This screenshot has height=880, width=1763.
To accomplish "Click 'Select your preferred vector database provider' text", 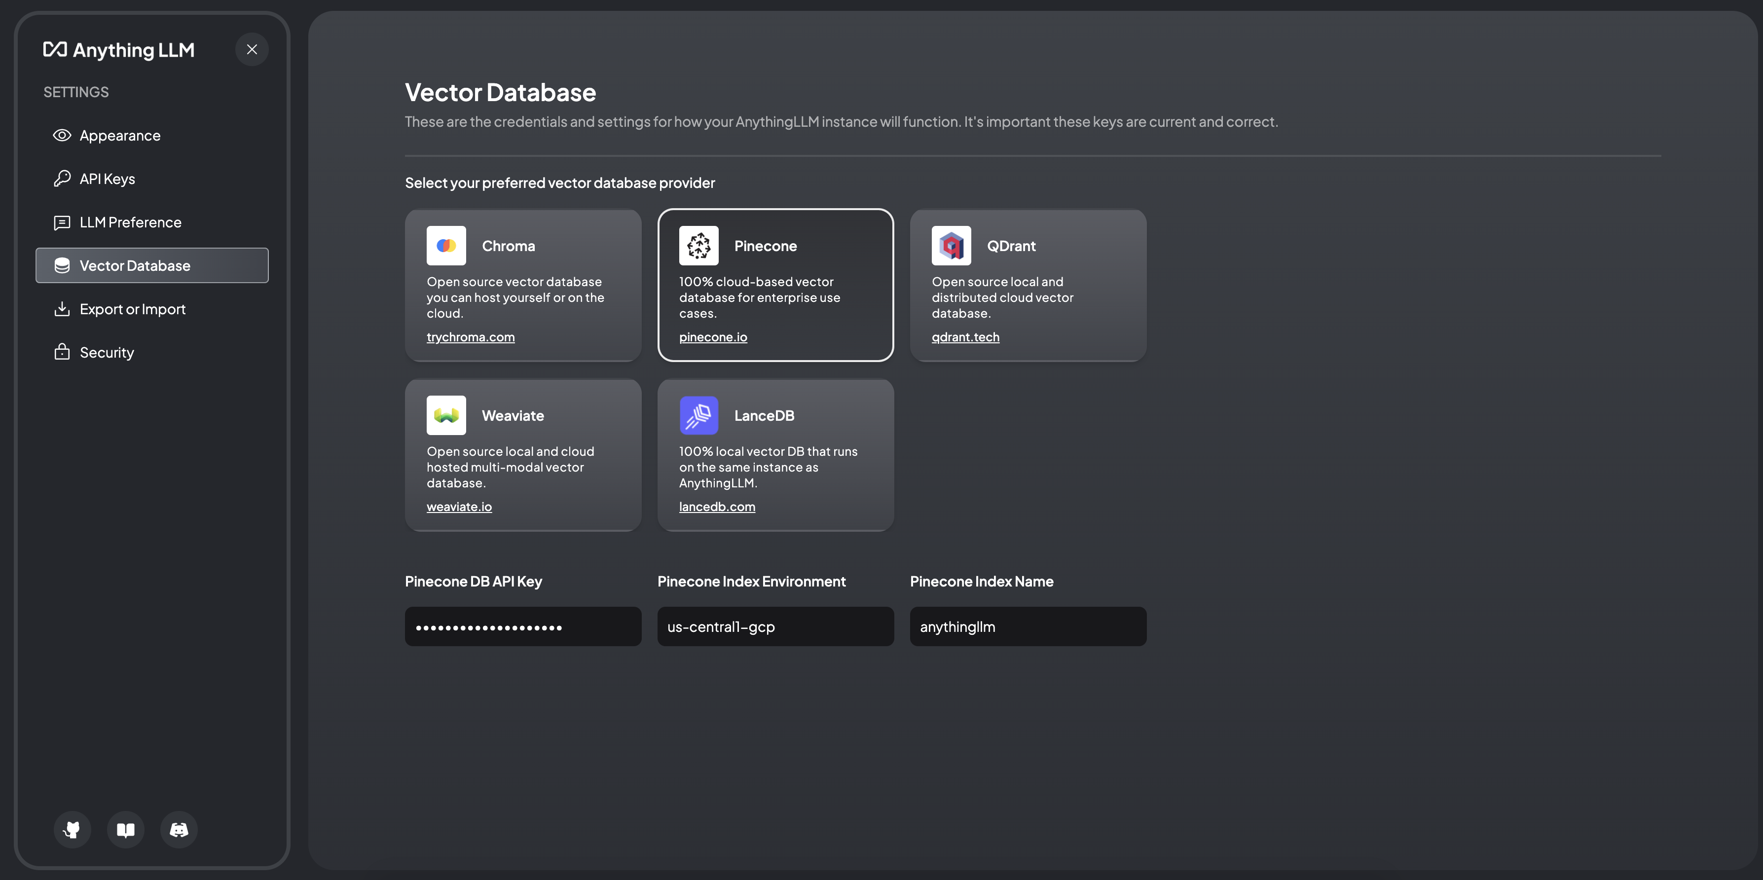I will point(560,183).
